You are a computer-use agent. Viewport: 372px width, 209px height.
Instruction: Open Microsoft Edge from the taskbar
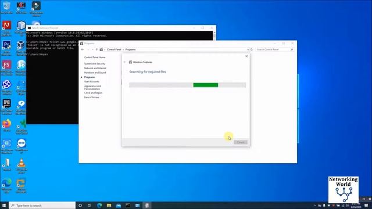(x=99, y=206)
